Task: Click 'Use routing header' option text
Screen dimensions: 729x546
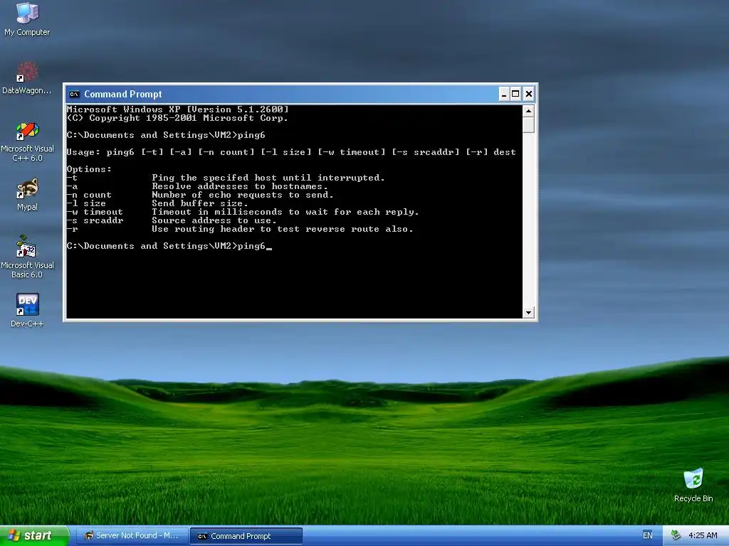Action: pos(282,229)
